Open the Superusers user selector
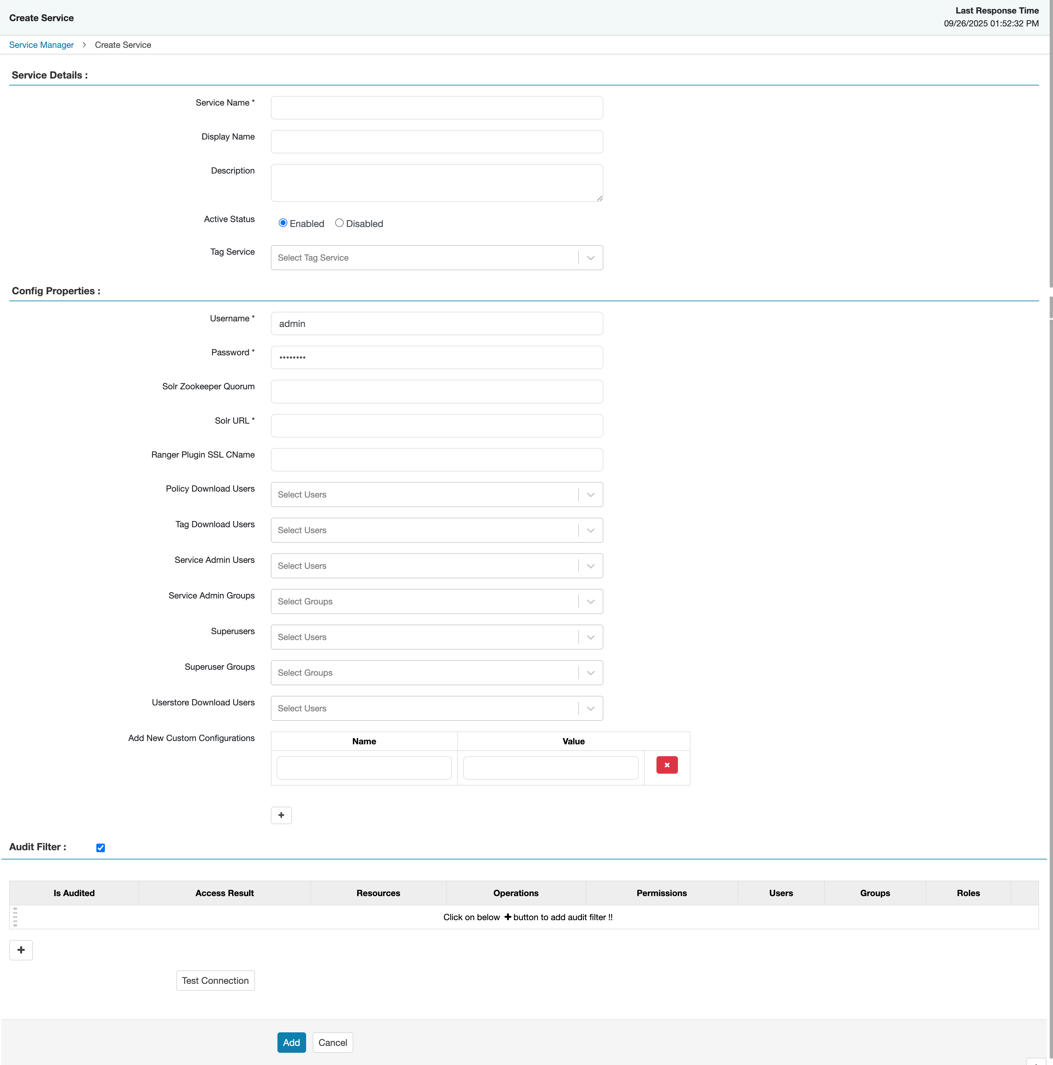1053x1065 pixels. tap(590, 637)
